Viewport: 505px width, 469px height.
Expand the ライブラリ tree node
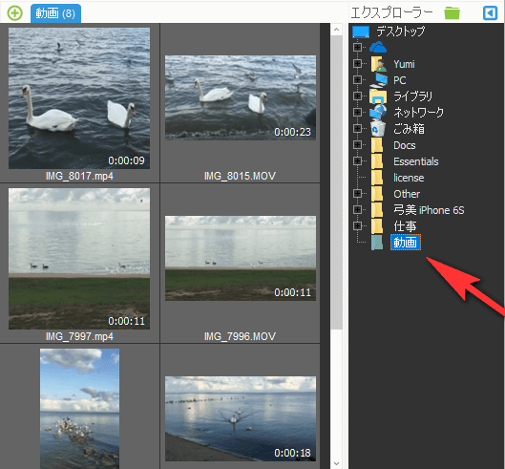[357, 96]
